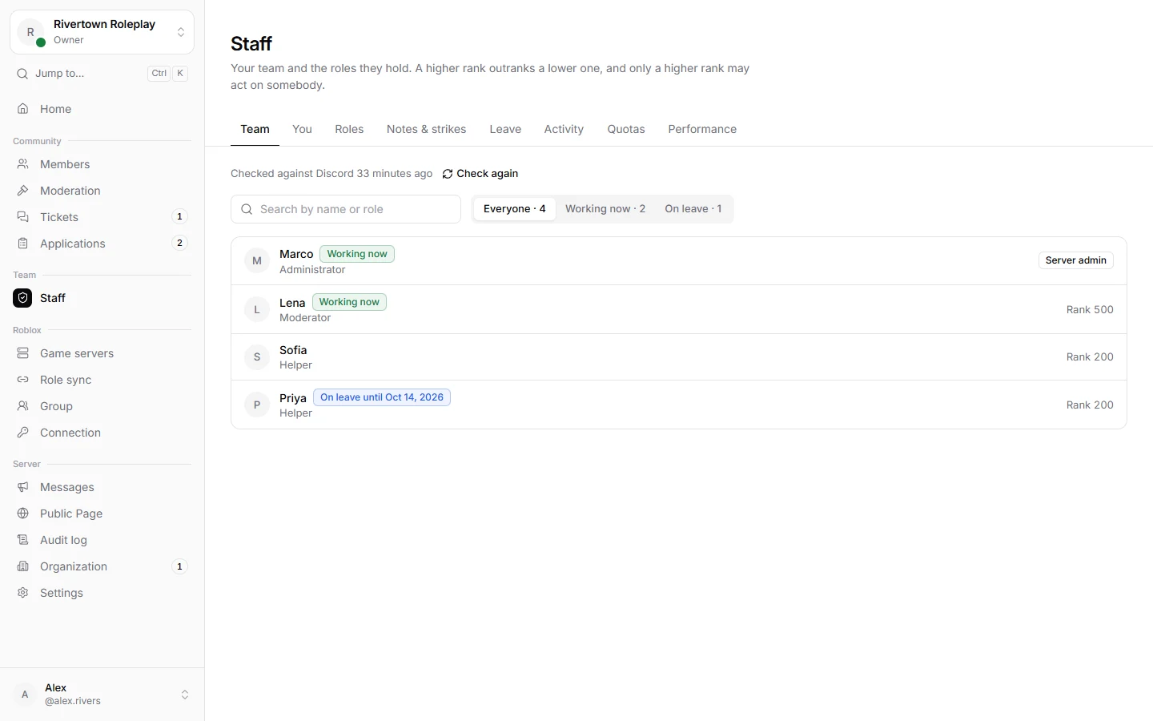Click the Organization building icon
This screenshot has width=1153, height=721.
tap(23, 566)
